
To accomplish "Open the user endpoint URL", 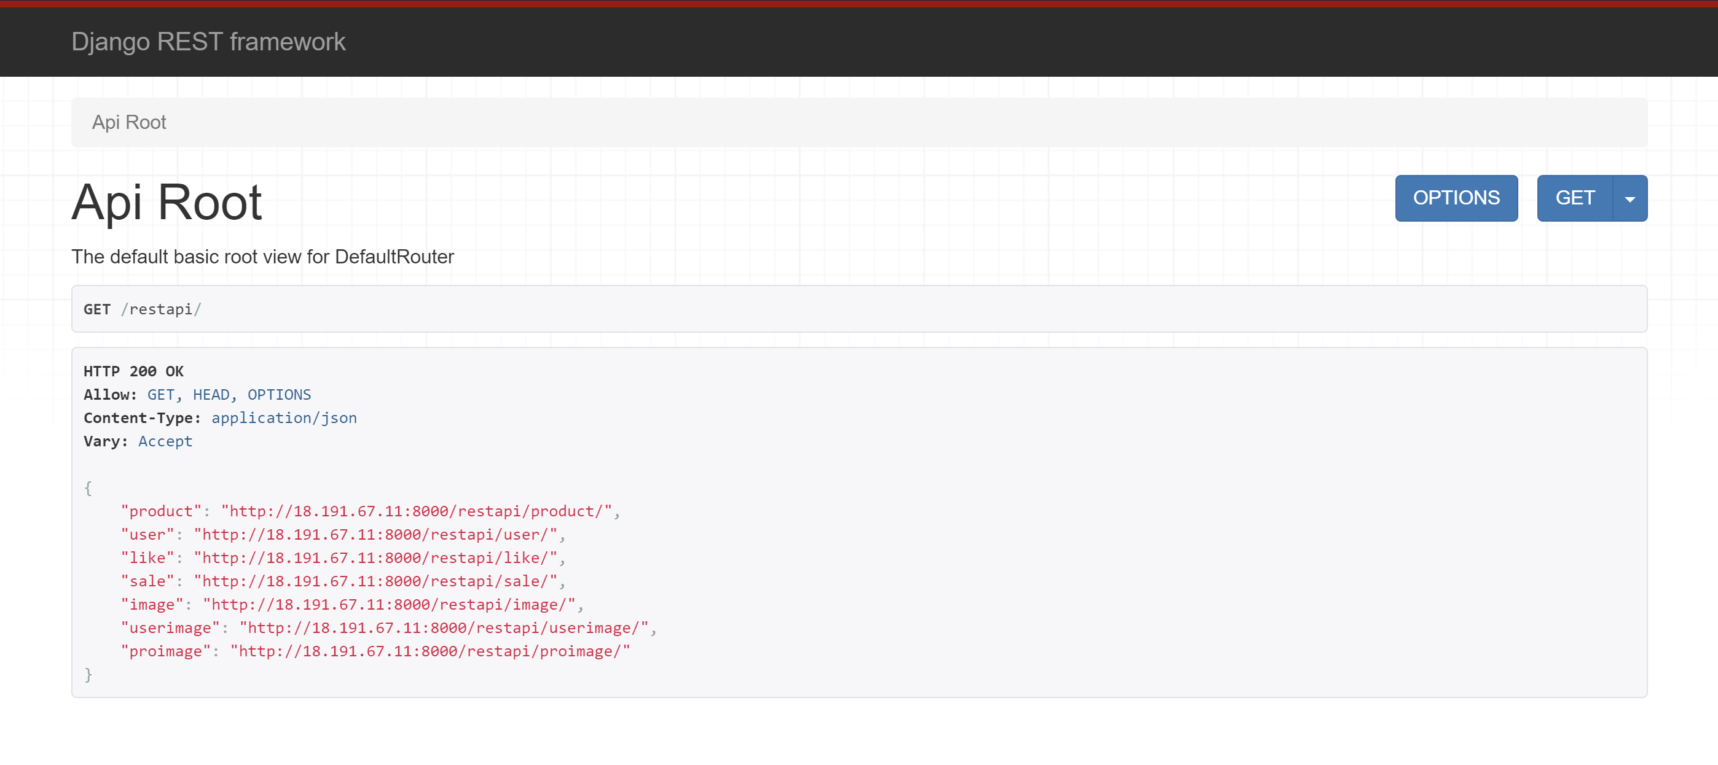I will pos(375,534).
